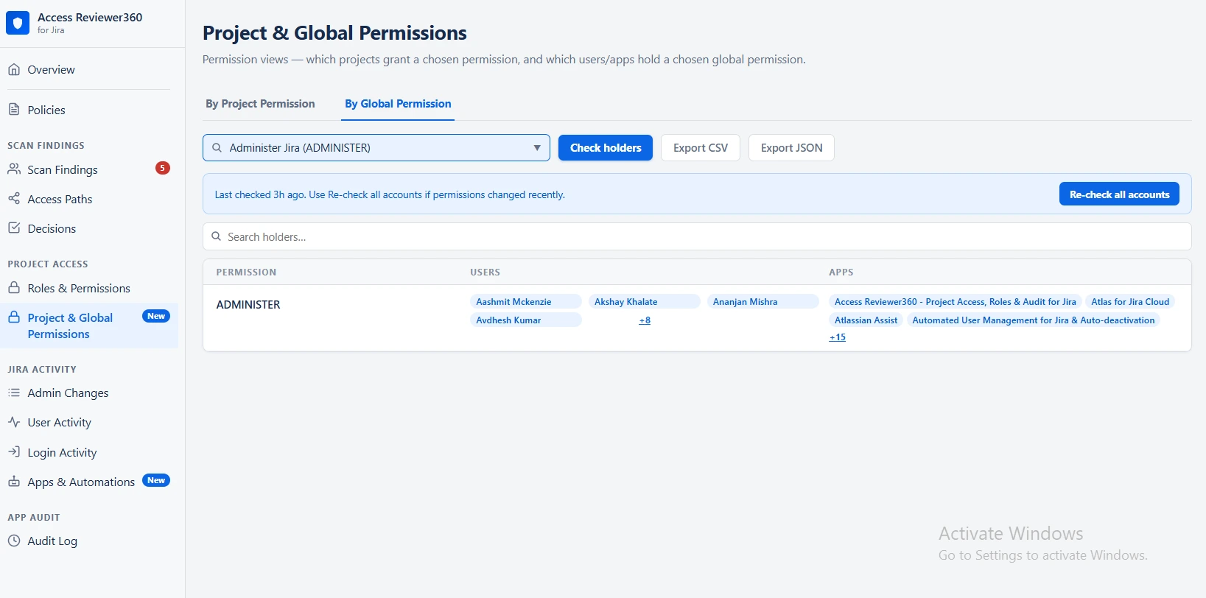This screenshot has height=598, width=1206.
Task: Click the Automated User Management app chip
Action: pos(1033,320)
